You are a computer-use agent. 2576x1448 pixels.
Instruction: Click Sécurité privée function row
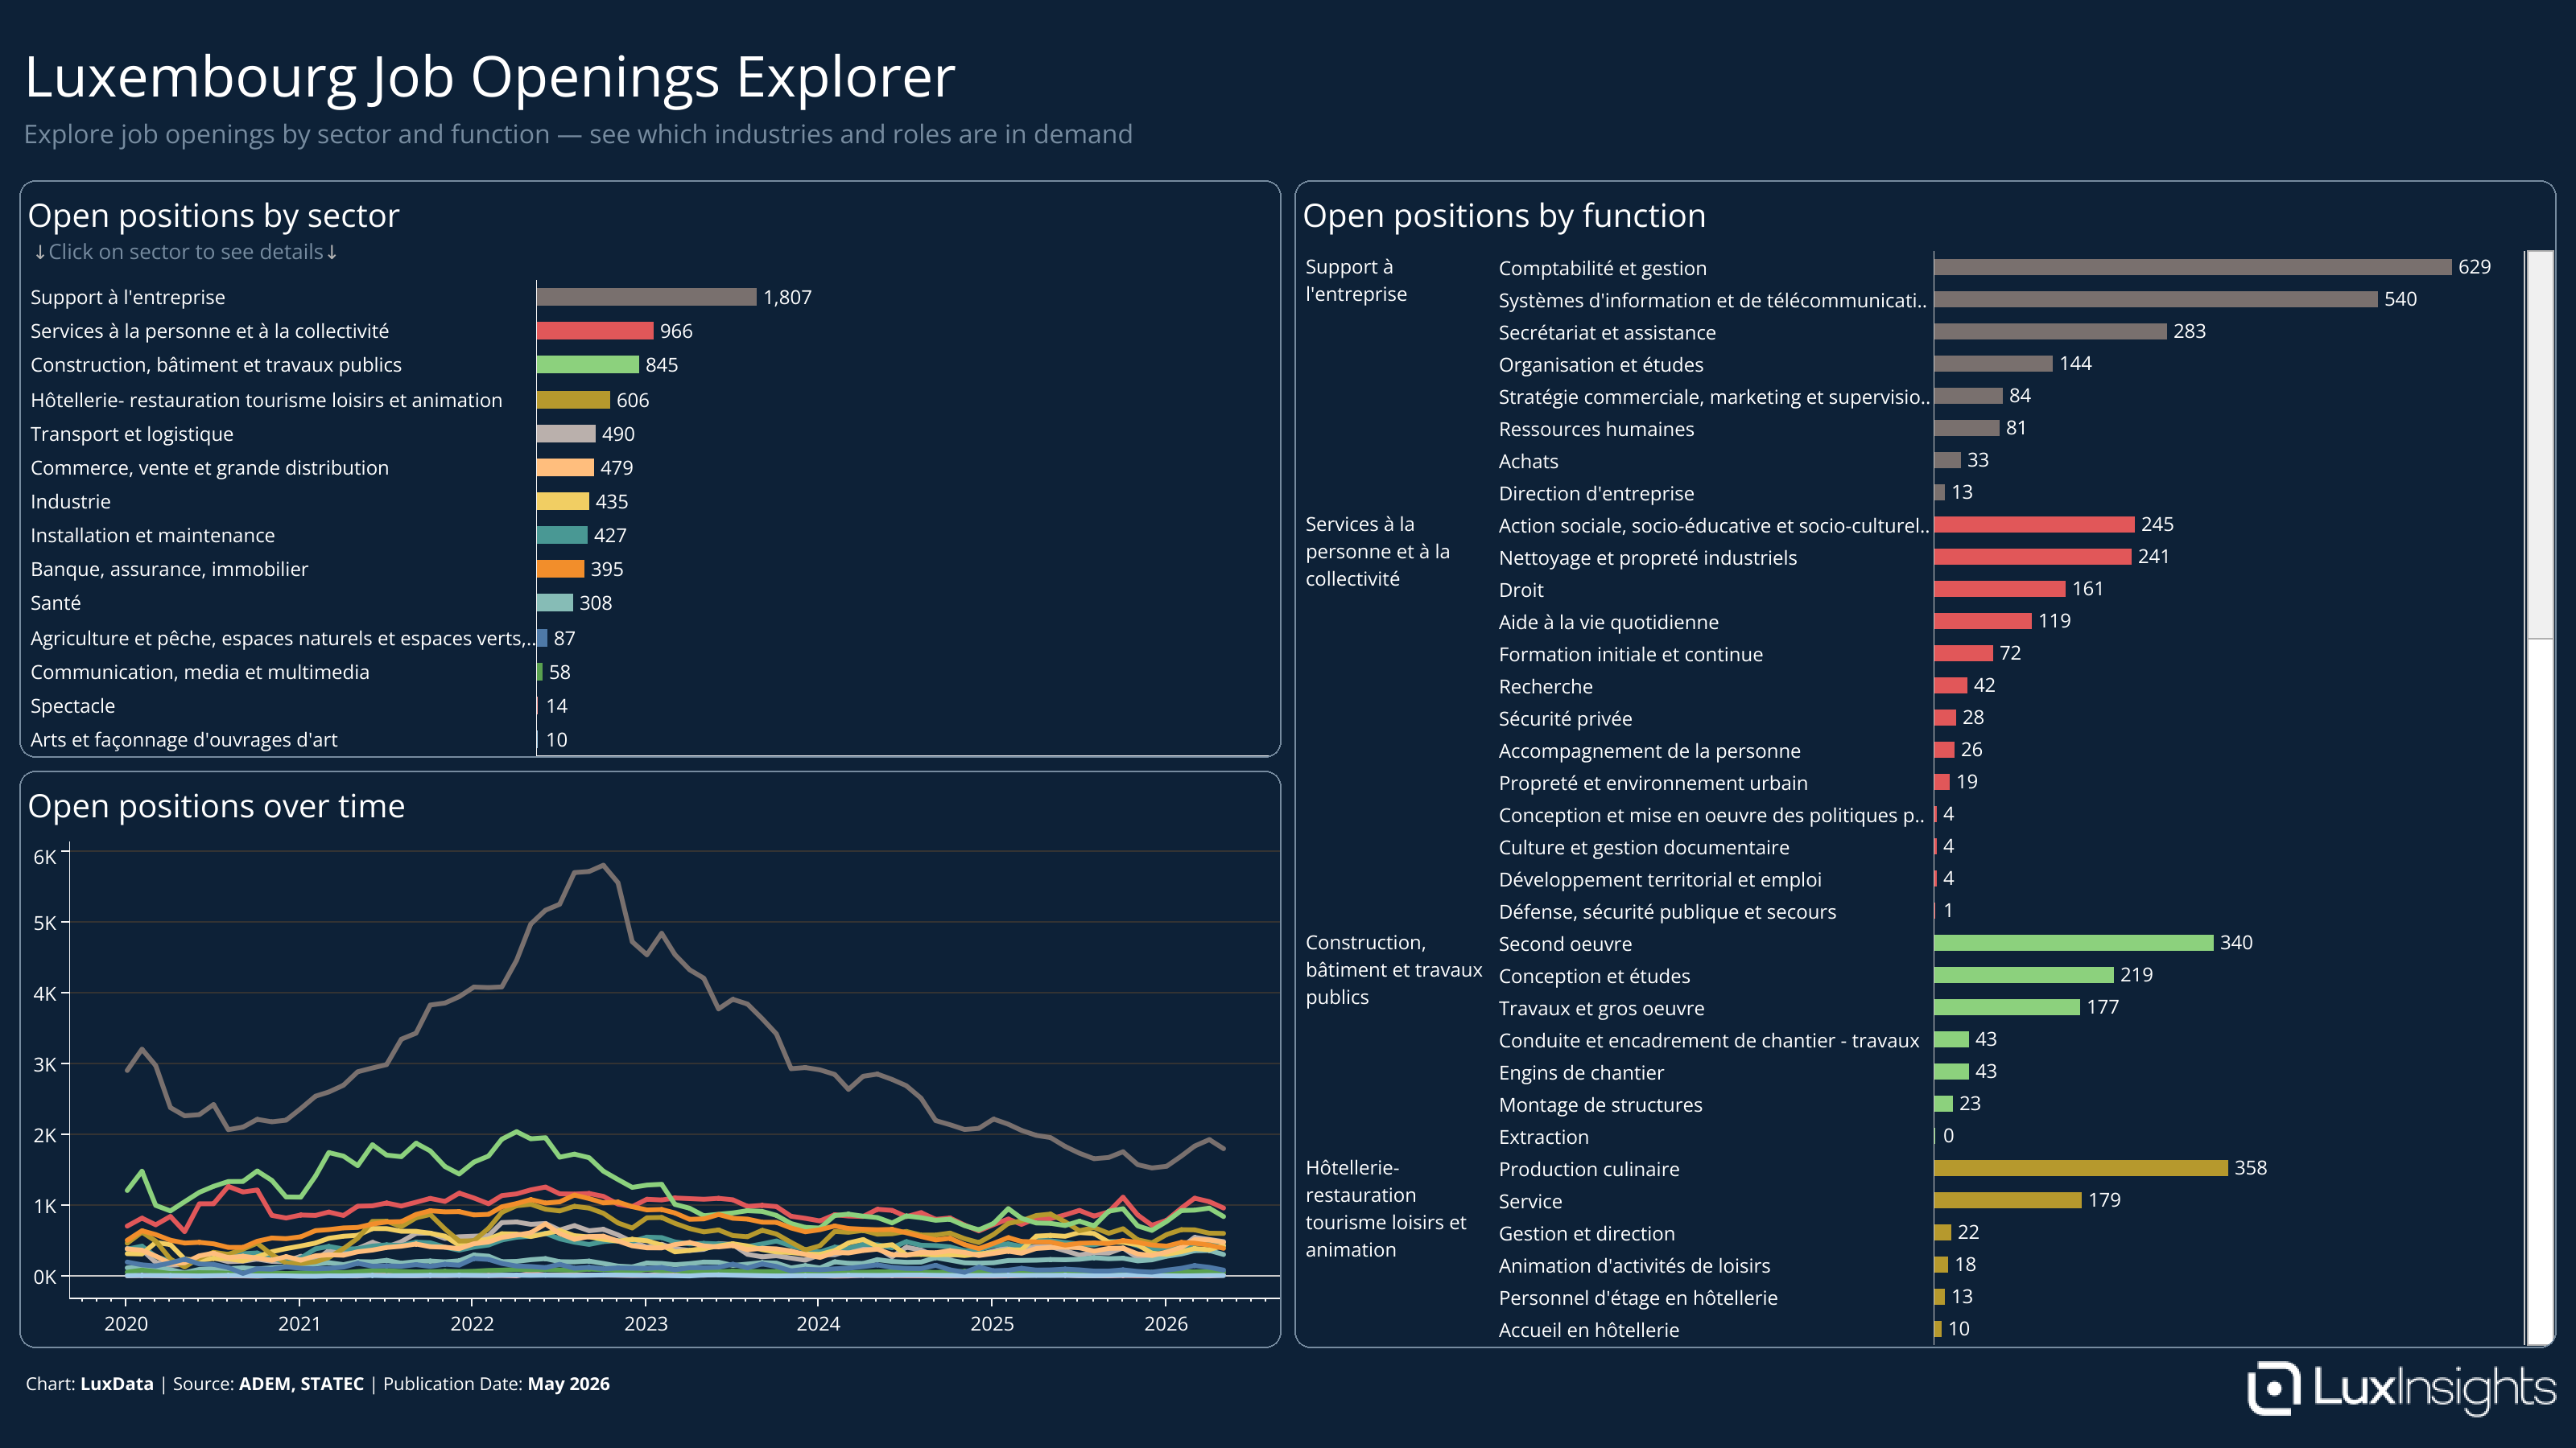pyautogui.click(x=1741, y=718)
